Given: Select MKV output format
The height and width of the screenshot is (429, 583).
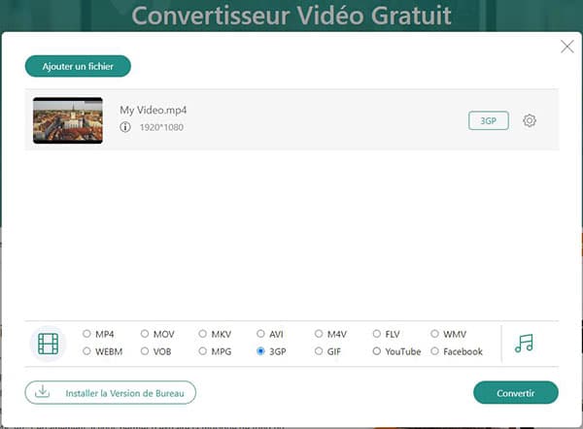Looking at the screenshot, I should (203, 334).
